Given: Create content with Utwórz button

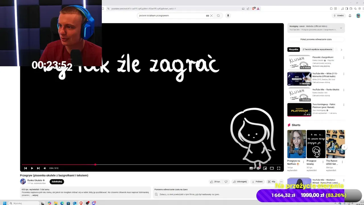Looking at the screenshot, I should pos(339,16).
